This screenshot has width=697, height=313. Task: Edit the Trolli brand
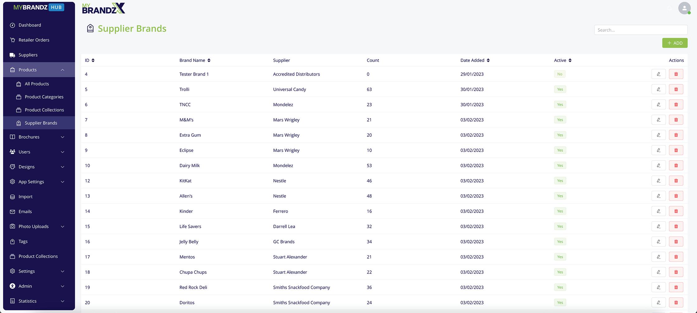point(658,89)
